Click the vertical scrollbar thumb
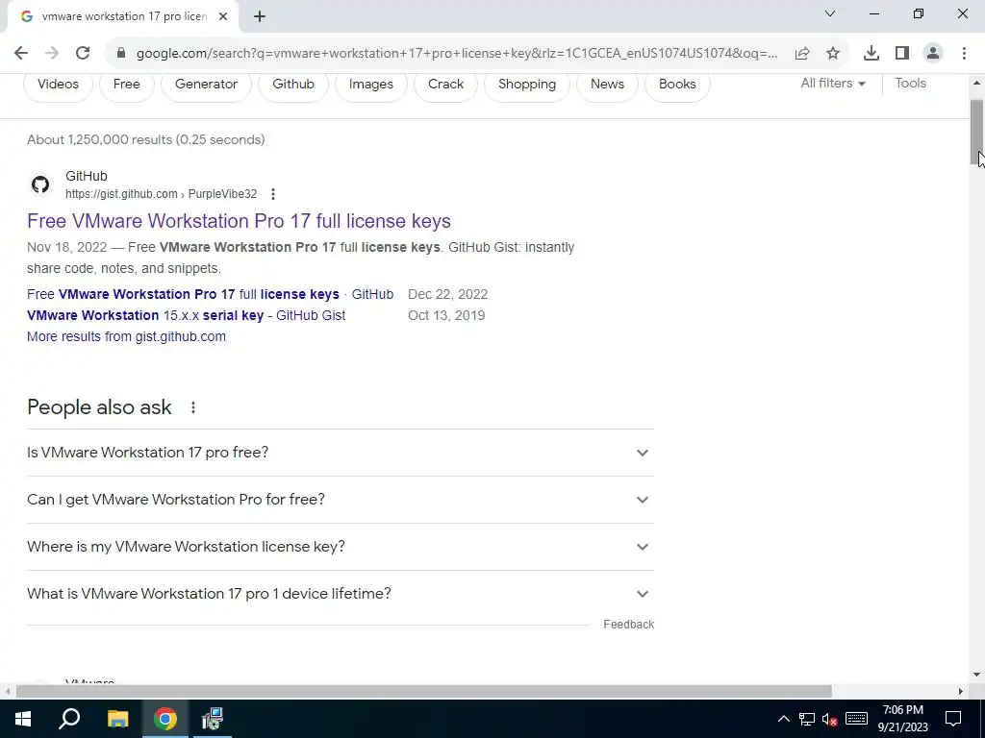 click(x=977, y=133)
